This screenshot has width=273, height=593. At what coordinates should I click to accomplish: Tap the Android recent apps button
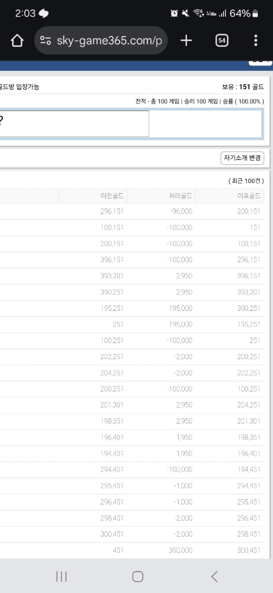(61, 576)
